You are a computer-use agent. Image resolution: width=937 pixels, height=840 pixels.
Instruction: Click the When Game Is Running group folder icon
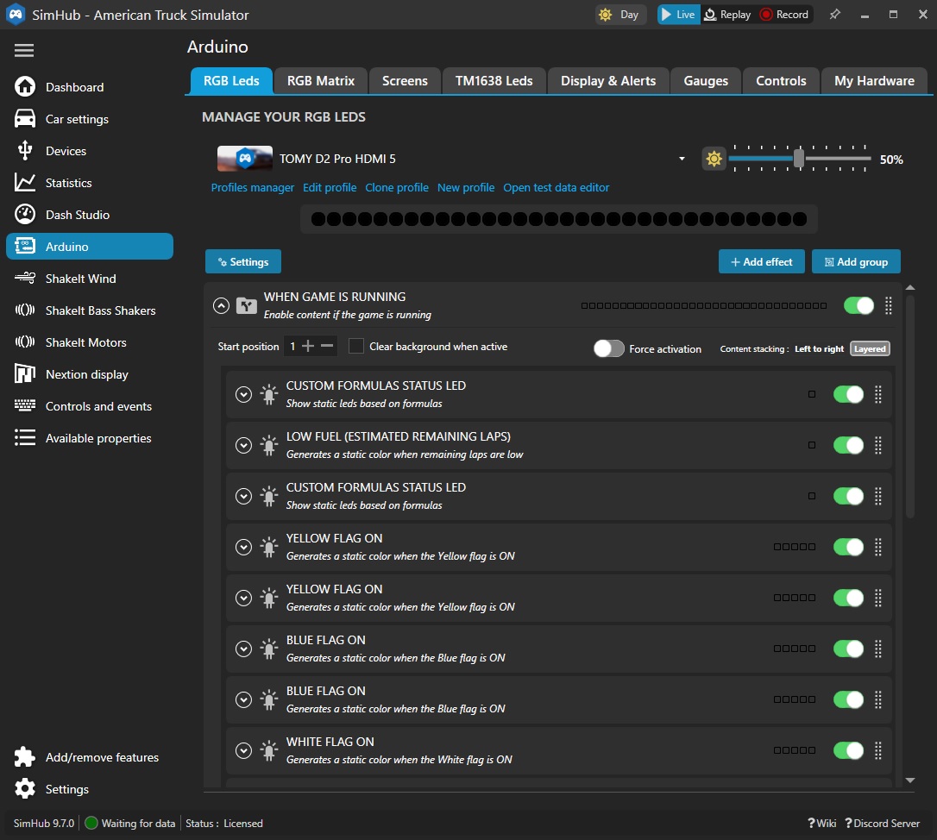246,306
